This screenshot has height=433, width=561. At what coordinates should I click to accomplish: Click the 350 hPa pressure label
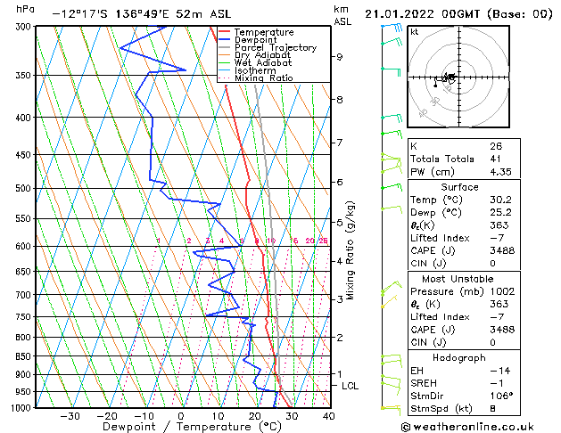tap(25, 76)
